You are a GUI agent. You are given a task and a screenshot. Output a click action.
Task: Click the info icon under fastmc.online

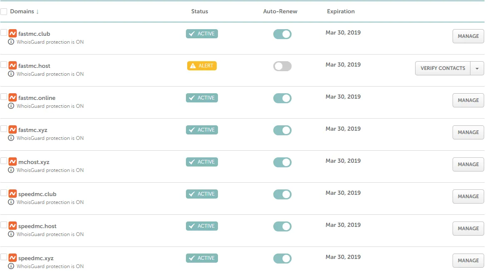(11, 106)
